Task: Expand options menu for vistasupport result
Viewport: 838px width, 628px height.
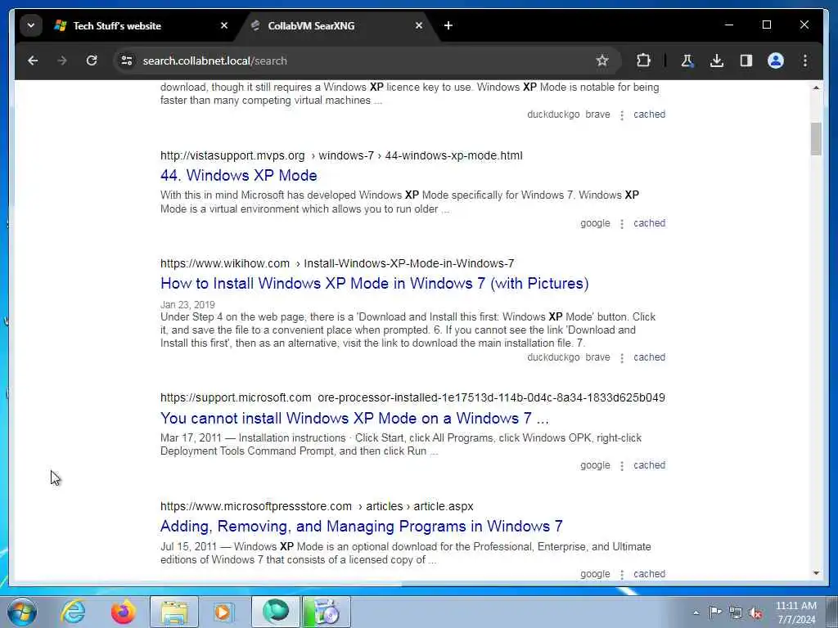Action: 622,224
